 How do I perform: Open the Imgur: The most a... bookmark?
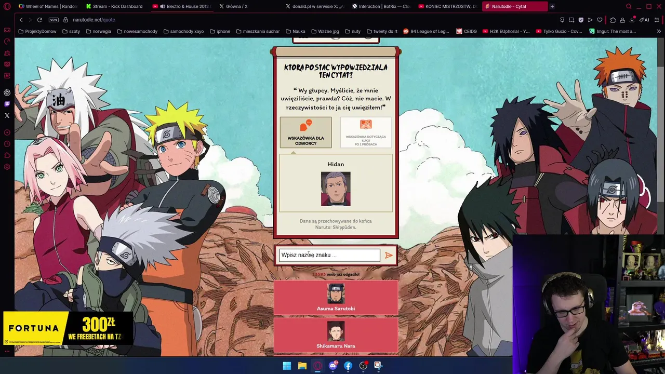pyautogui.click(x=613, y=31)
